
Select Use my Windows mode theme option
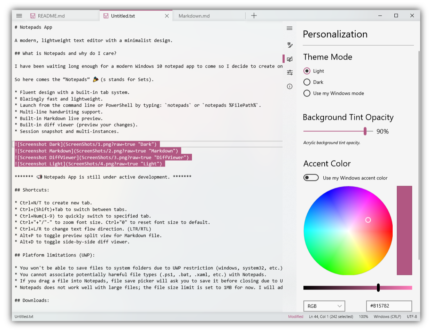pos(307,93)
